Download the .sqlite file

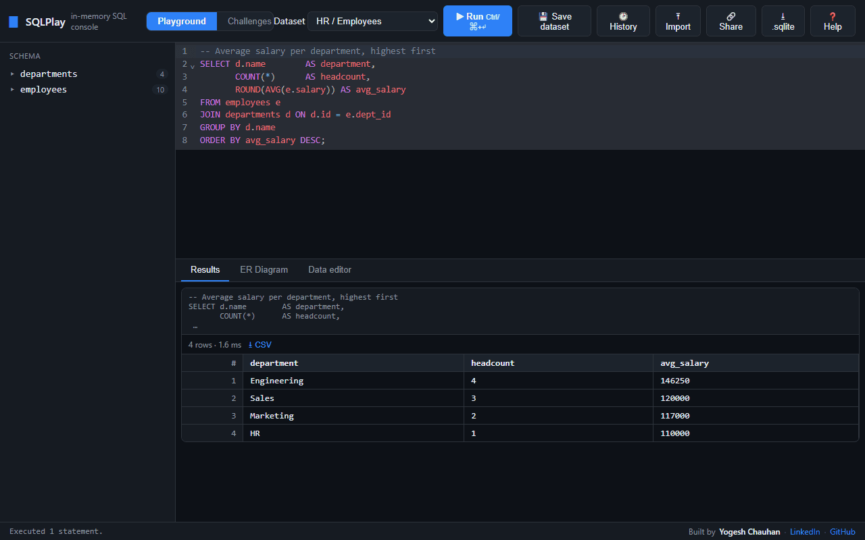tap(783, 21)
